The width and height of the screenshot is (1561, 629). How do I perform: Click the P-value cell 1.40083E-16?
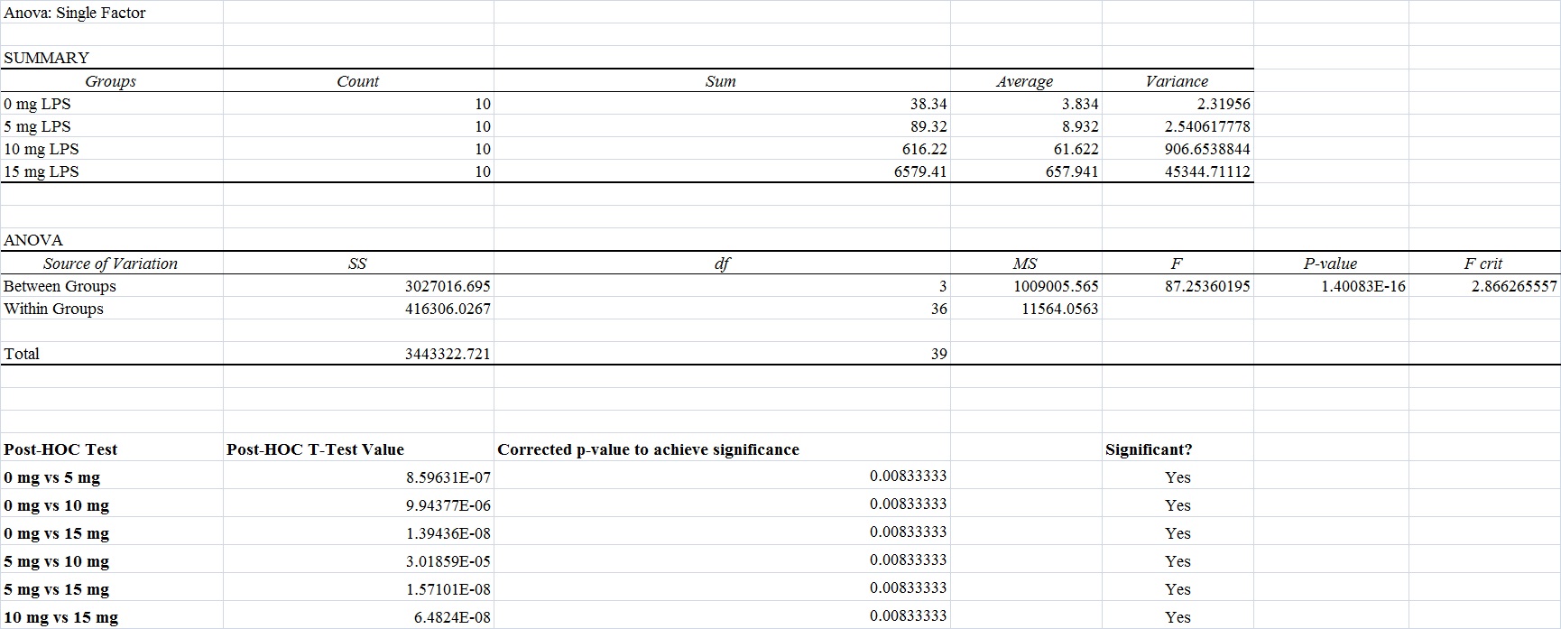[1362, 286]
